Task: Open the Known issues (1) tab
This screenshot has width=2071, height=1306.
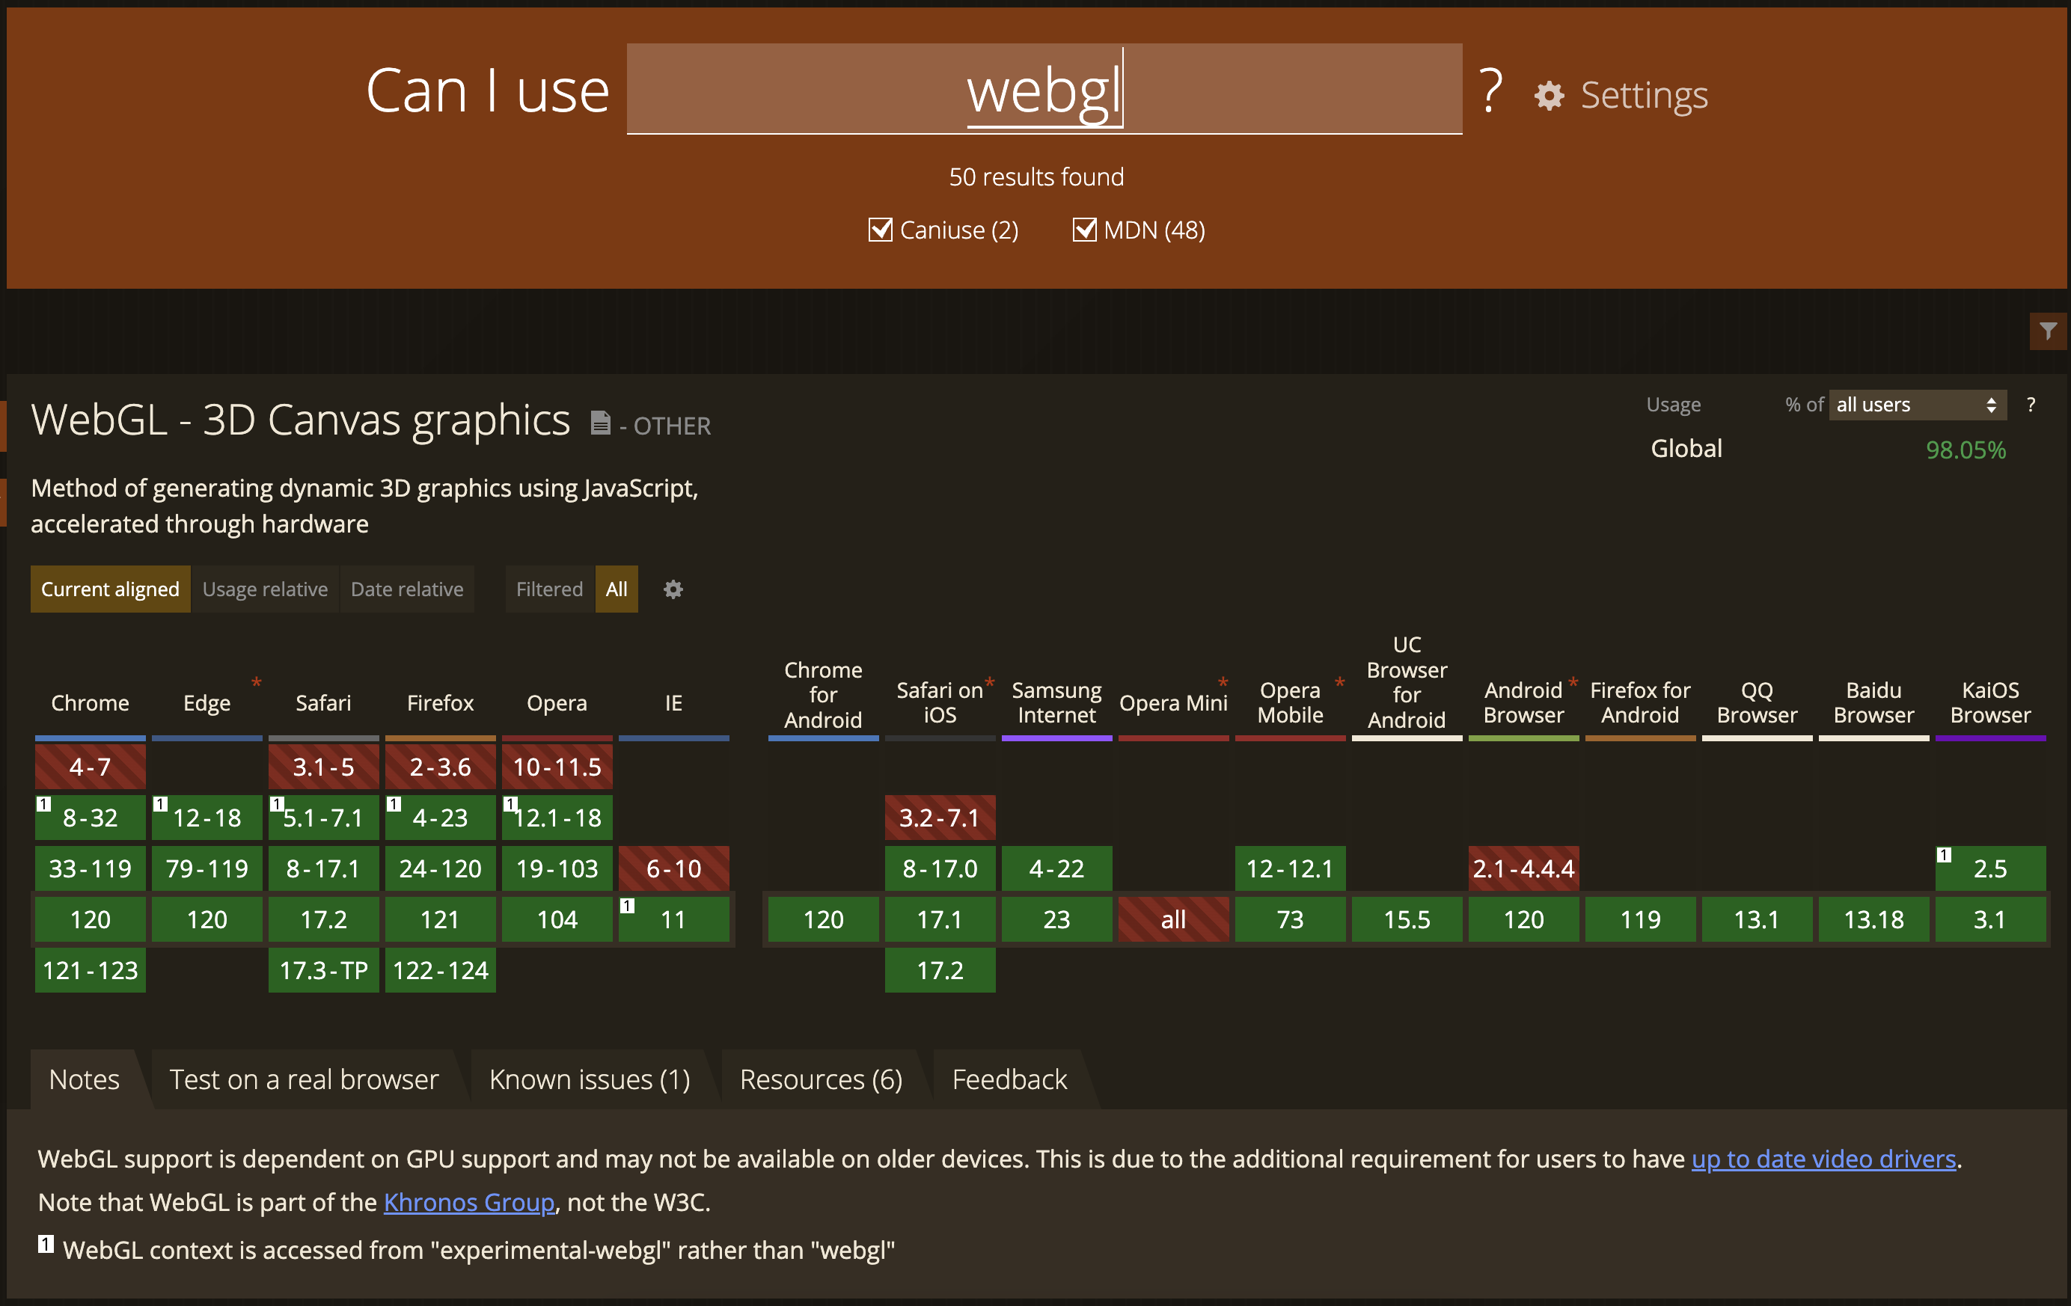Action: [x=589, y=1078]
